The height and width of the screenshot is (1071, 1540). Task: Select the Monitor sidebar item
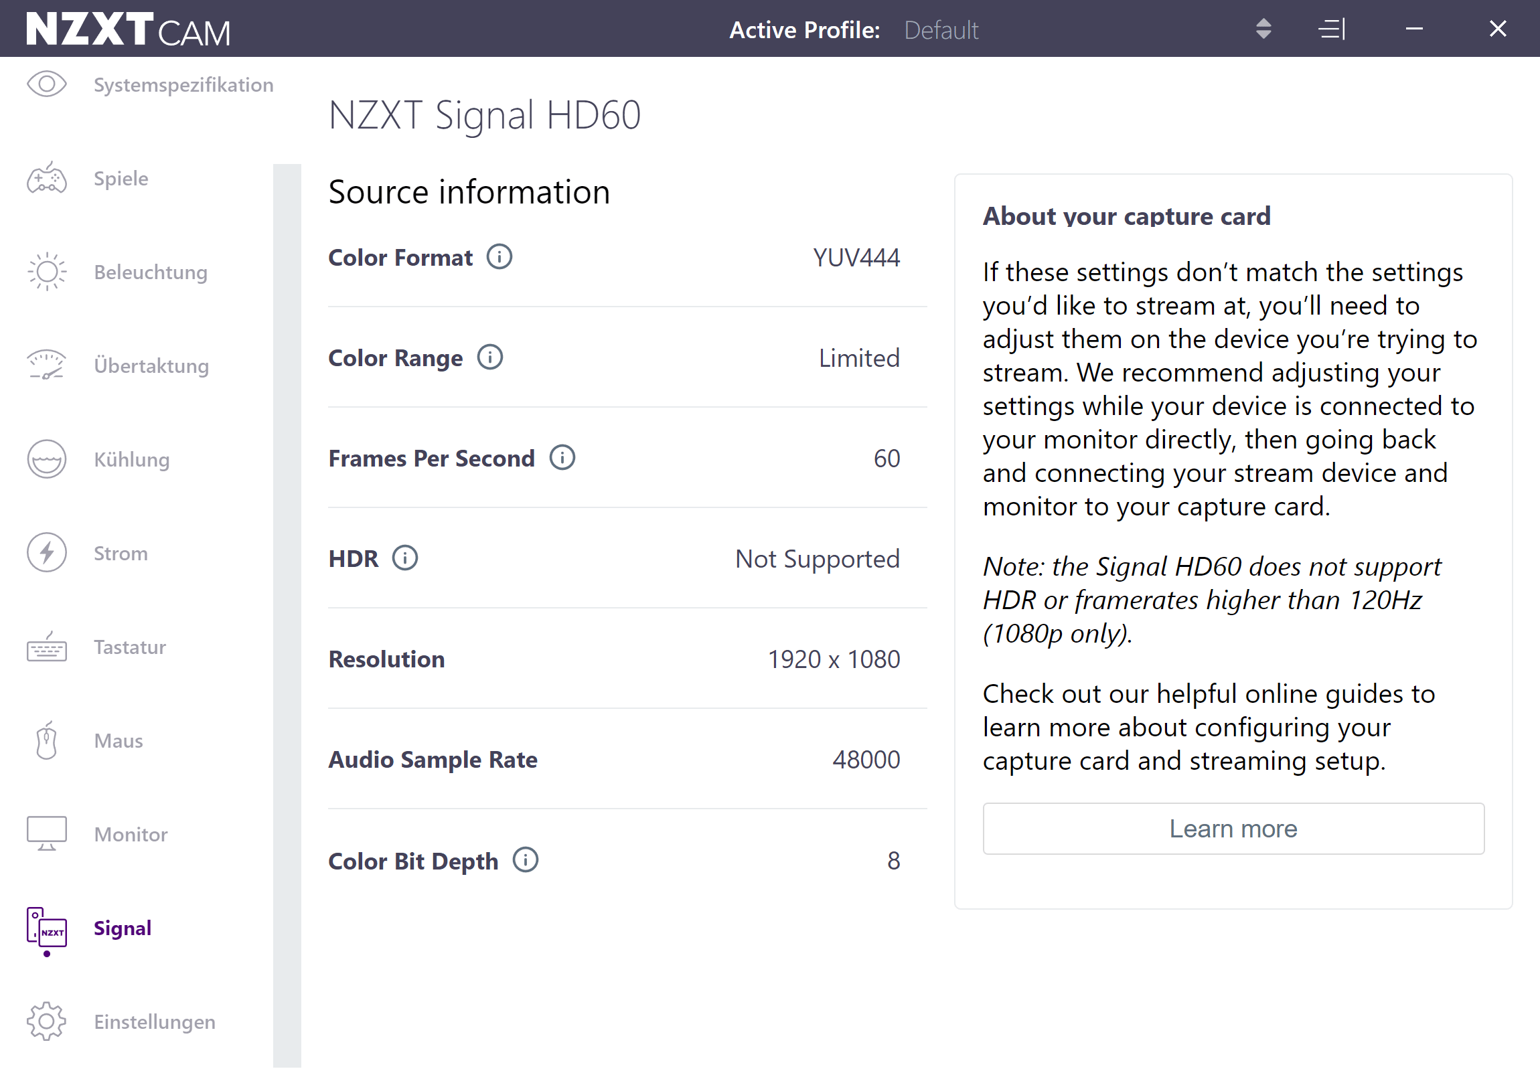(x=131, y=834)
